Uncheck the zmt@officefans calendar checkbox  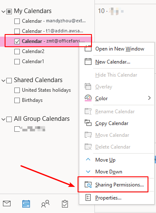click(x=17, y=41)
